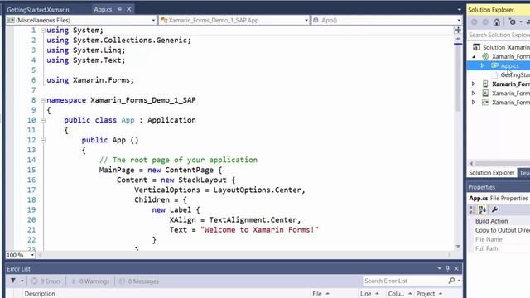Click the editor scrollbar up arrow
Image resolution: width=530 pixels, height=298 pixels.
coord(458,39)
